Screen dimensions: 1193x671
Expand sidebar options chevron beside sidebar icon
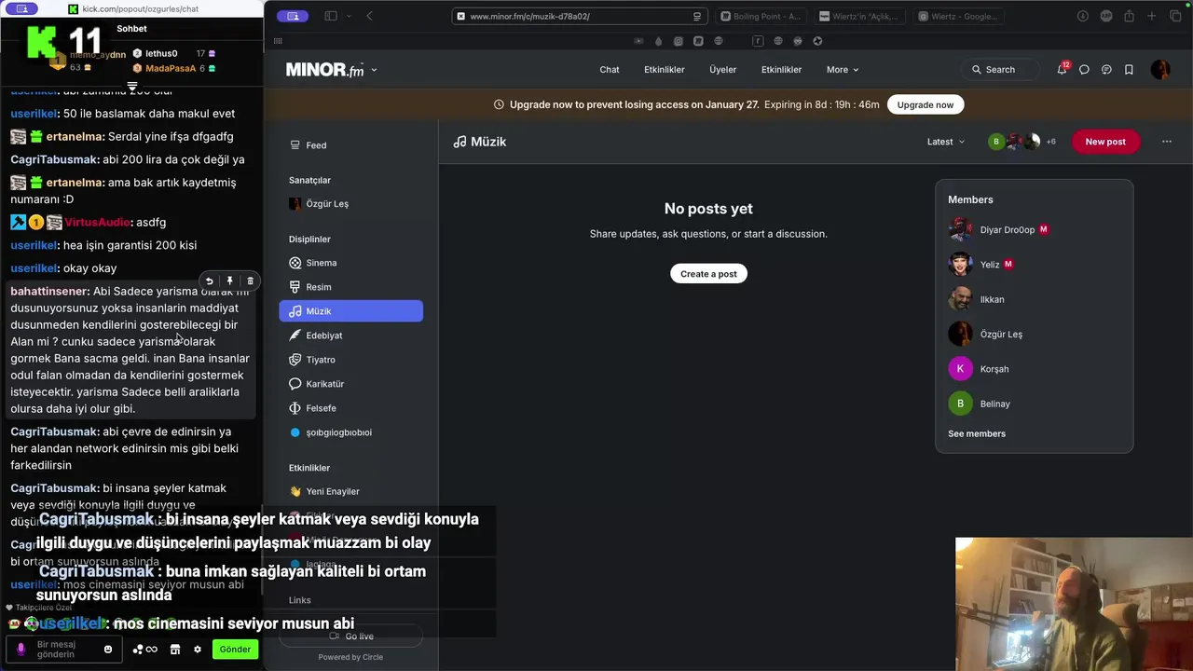pos(350,16)
